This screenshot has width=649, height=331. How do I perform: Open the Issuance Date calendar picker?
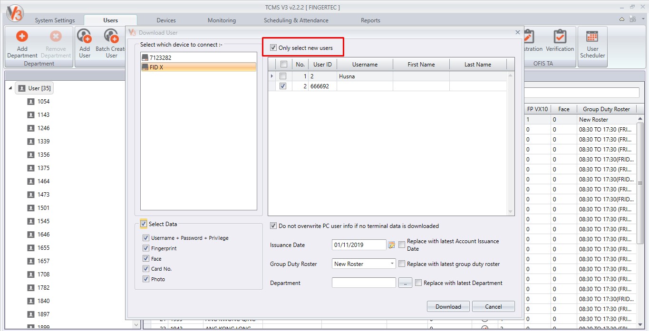[x=392, y=245]
